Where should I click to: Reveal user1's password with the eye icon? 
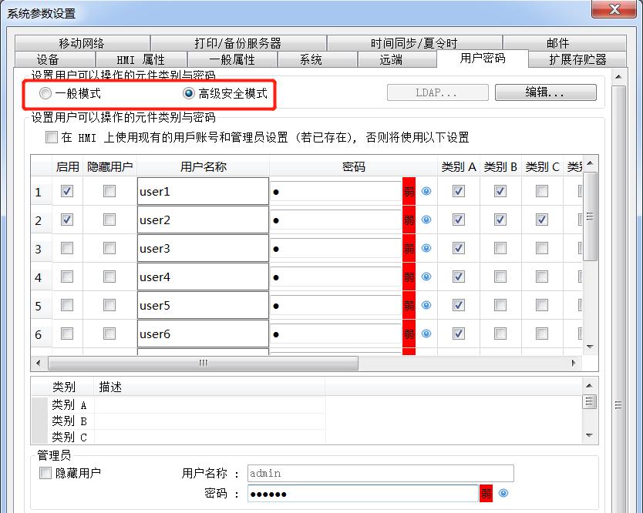pos(426,191)
